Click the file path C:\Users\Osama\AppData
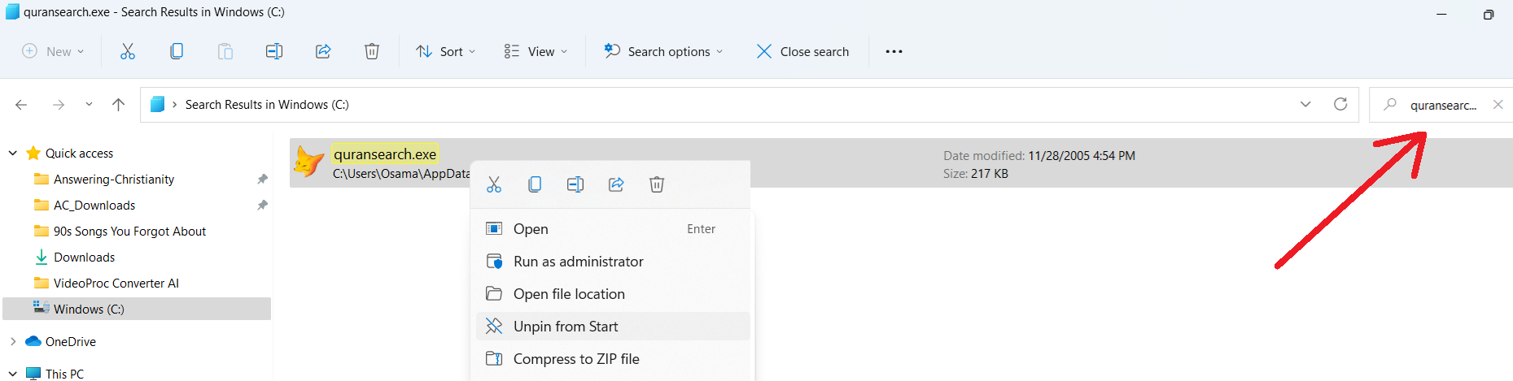This screenshot has width=1513, height=381. pos(402,174)
